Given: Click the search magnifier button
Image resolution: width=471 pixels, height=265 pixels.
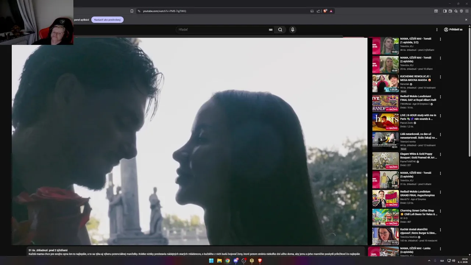Looking at the screenshot, I should pos(280,29).
